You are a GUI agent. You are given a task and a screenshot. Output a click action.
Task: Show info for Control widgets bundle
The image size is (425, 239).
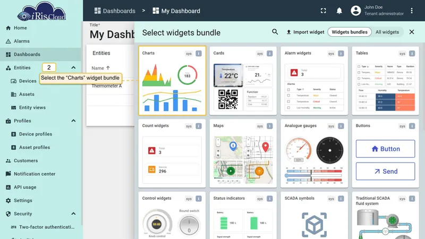(199, 199)
